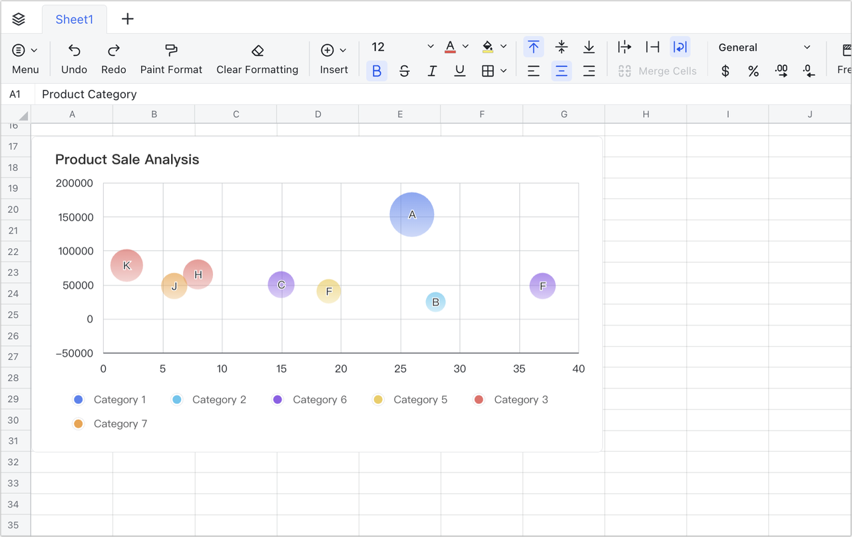Format cell as currency
Image resolution: width=852 pixels, height=537 pixels.
tap(726, 71)
